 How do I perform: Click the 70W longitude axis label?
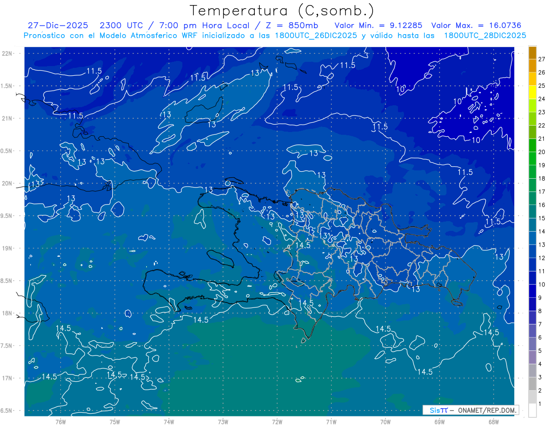point(385,422)
